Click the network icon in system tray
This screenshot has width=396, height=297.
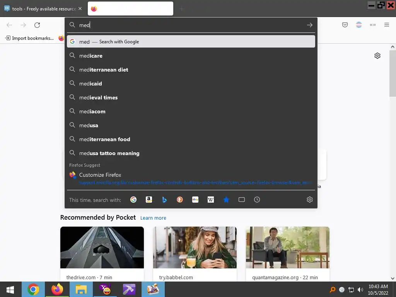(x=351, y=290)
